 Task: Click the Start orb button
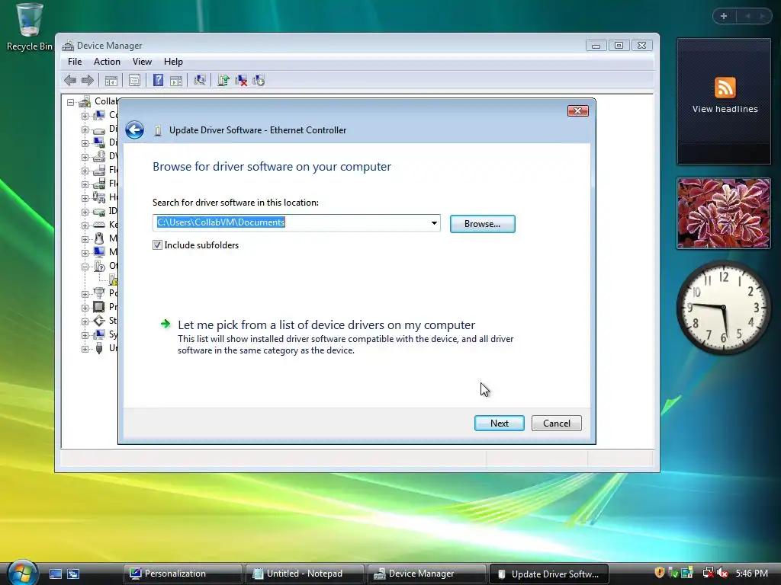point(23,573)
